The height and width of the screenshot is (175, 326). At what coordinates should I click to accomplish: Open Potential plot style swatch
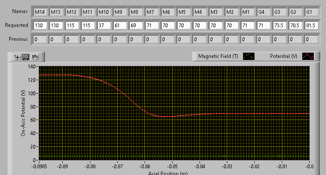308,56
